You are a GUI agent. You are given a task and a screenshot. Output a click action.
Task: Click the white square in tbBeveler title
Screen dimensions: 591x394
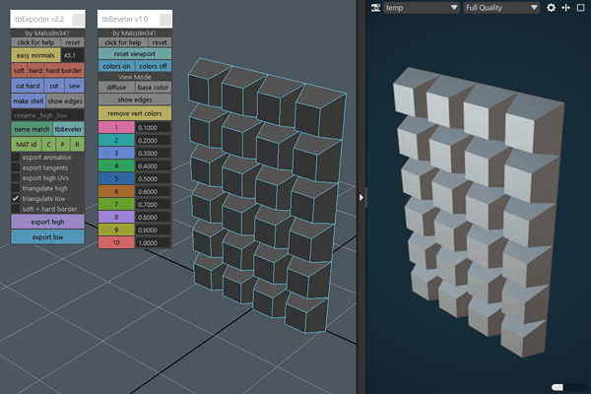tap(165, 19)
